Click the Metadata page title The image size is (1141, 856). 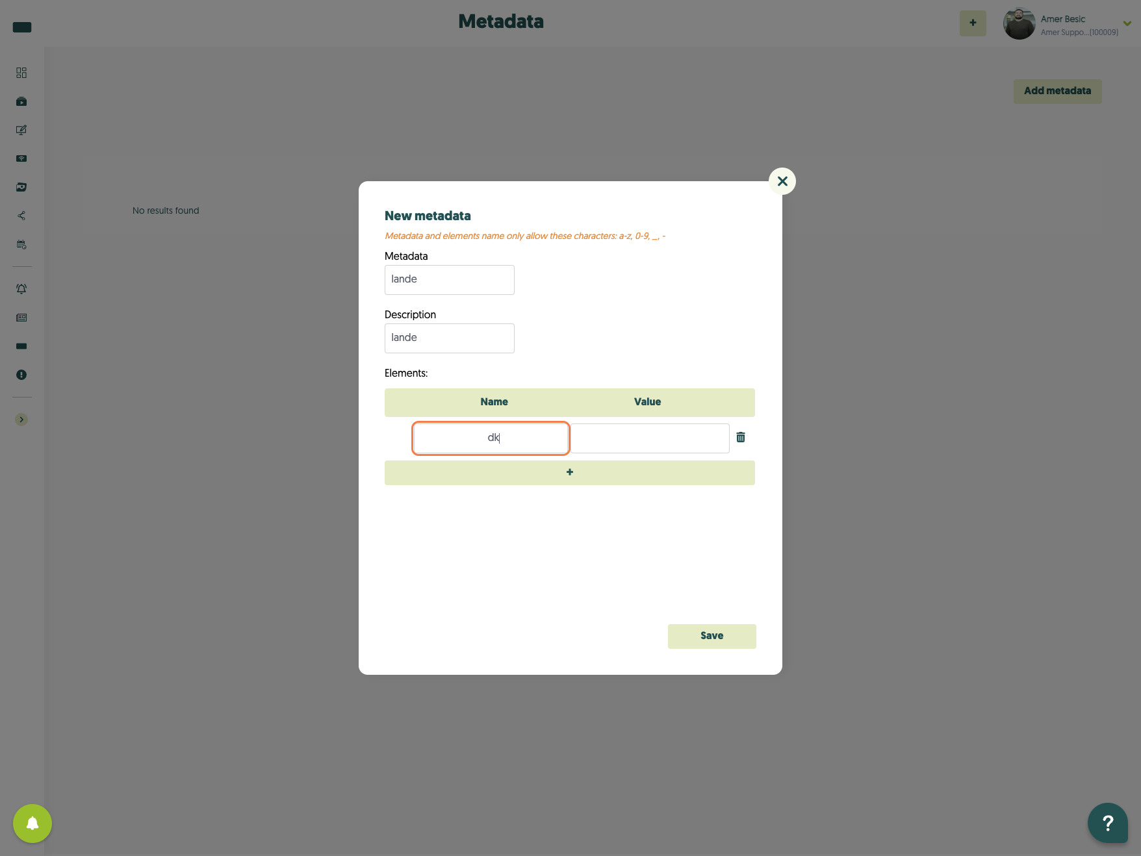click(x=501, y=21)
